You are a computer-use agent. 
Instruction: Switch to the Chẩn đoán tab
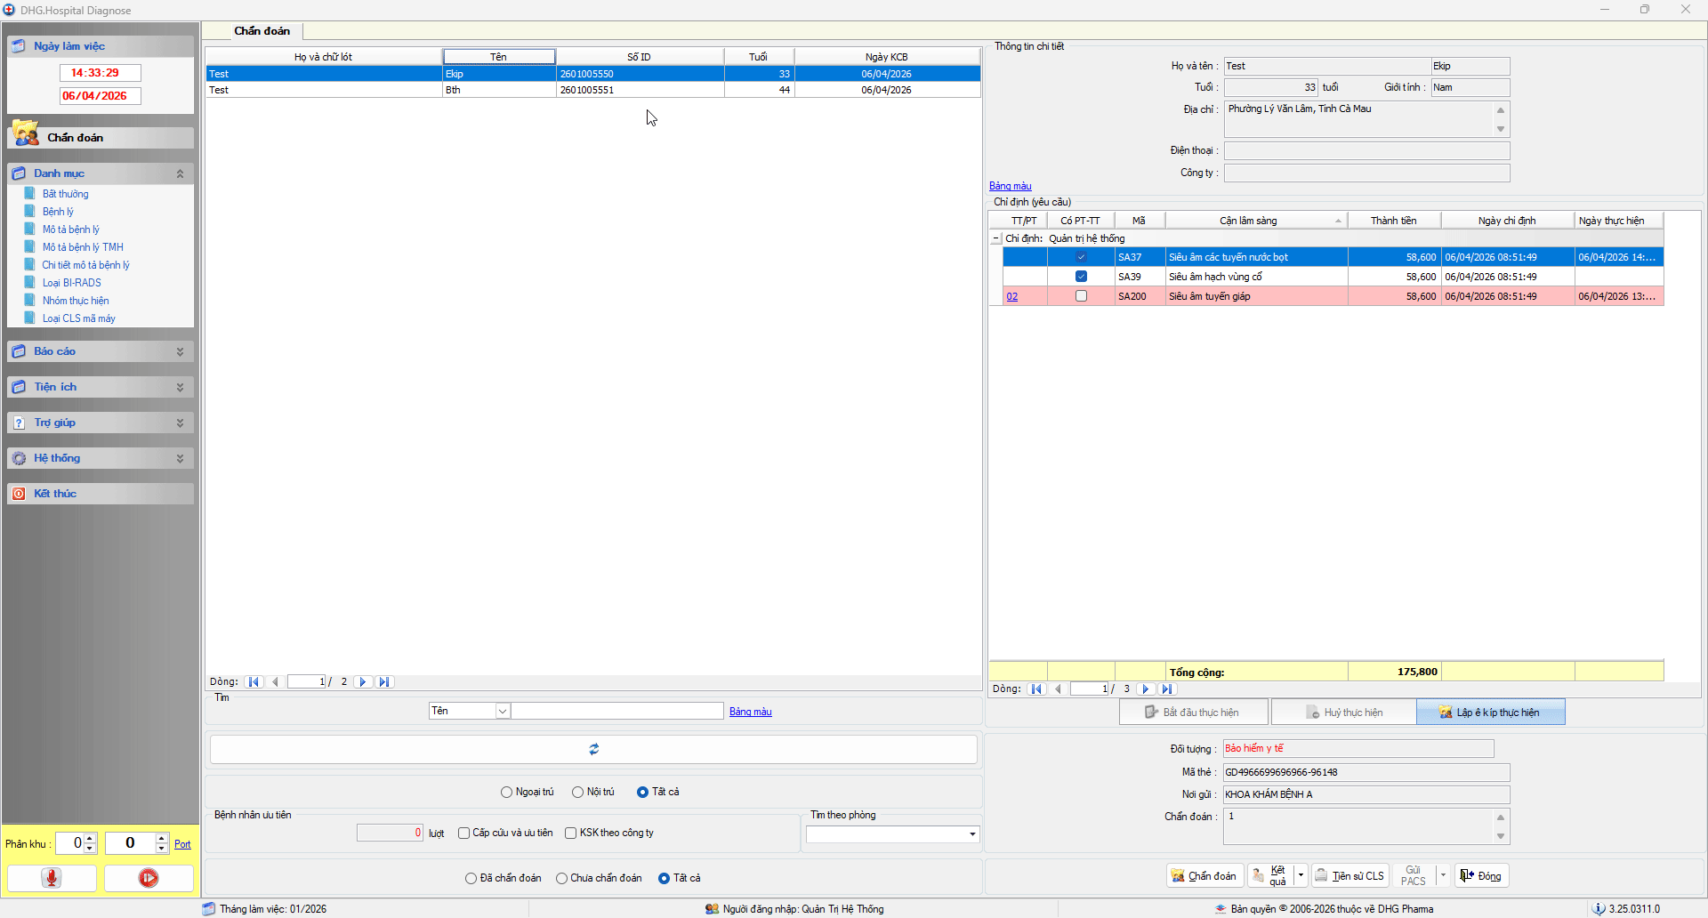(262, 31)
